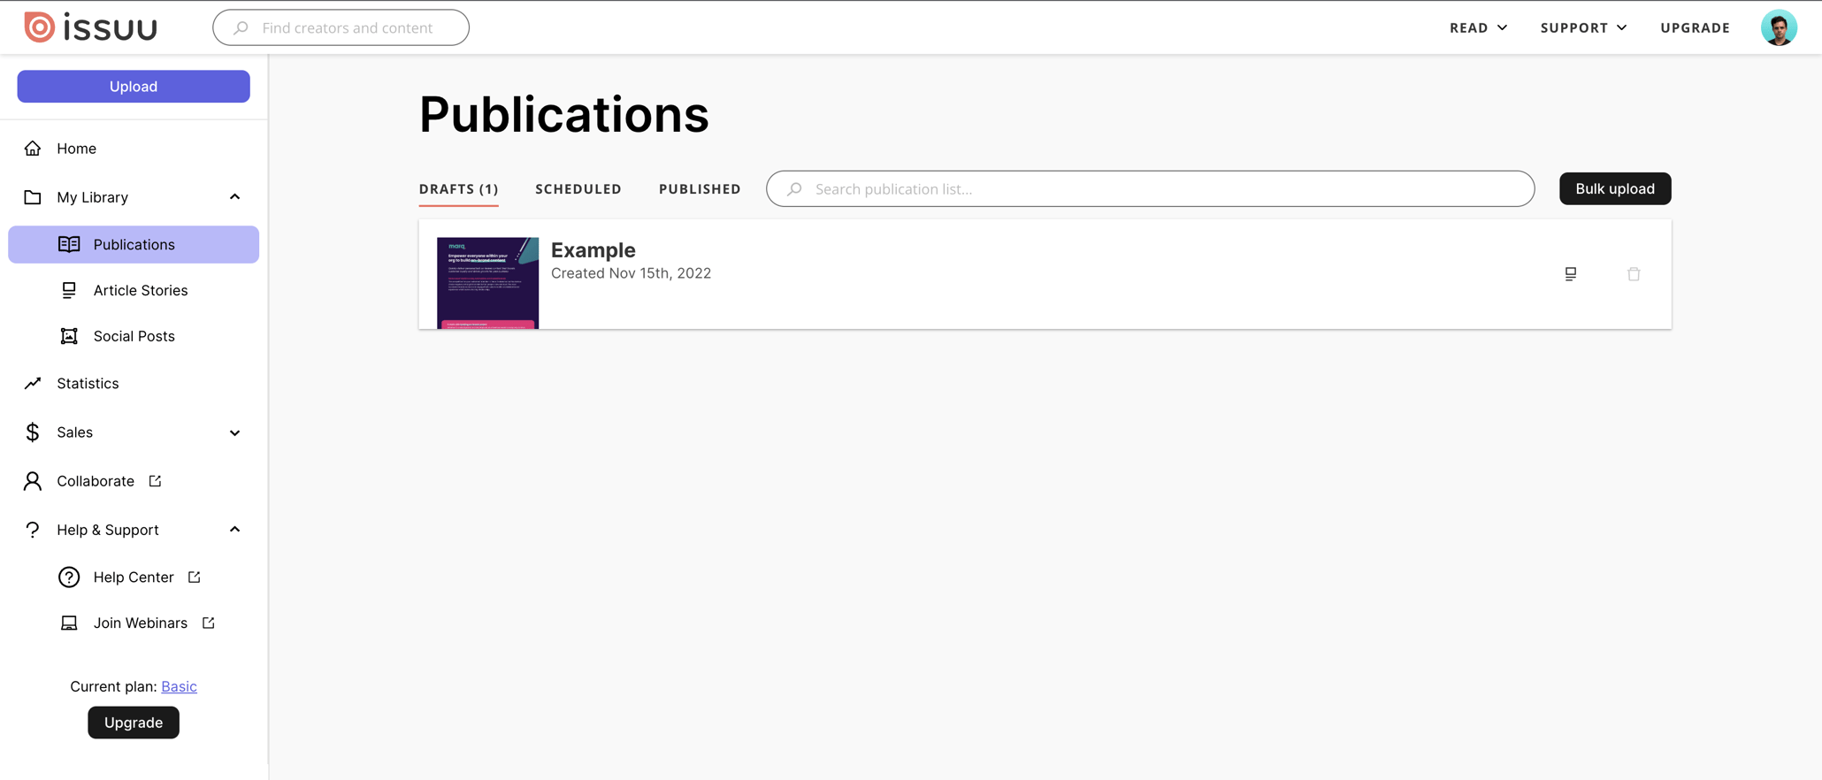Expand the Sales section

(234, 432)
